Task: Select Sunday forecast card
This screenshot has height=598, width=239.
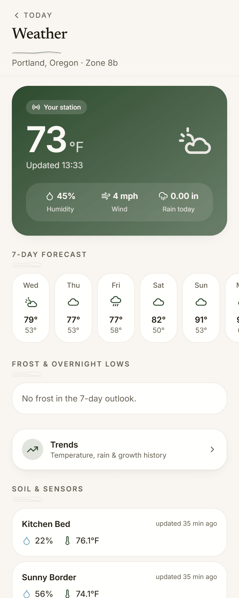Action: pos(201,308)
